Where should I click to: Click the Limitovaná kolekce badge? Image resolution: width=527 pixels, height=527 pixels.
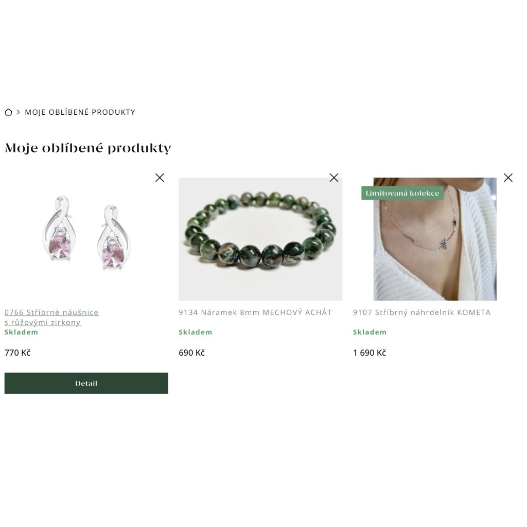(x=402, y=193)
